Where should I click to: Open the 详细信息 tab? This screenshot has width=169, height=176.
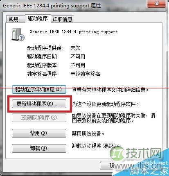[62, 19]
